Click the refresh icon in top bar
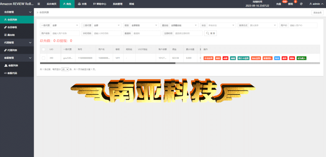Image resolution: width=326 pixels, height=157 pixels. [x=301, y=4]
